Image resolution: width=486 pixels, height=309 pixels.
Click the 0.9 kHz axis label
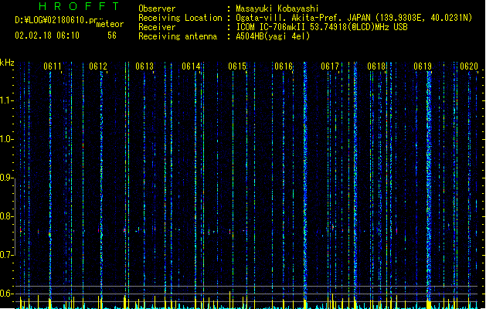click(x=6, y=178)
